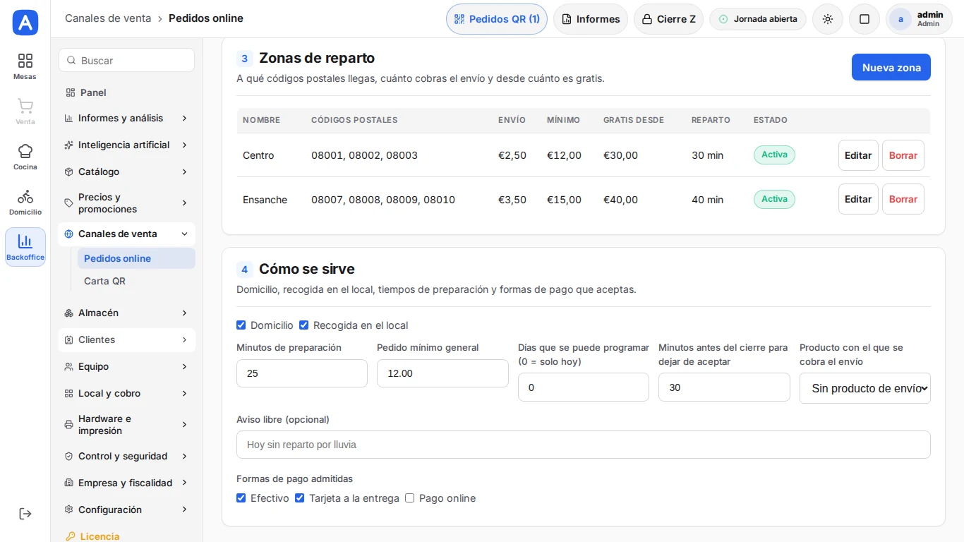Click the Licencia key icon

tap(70, 536)
